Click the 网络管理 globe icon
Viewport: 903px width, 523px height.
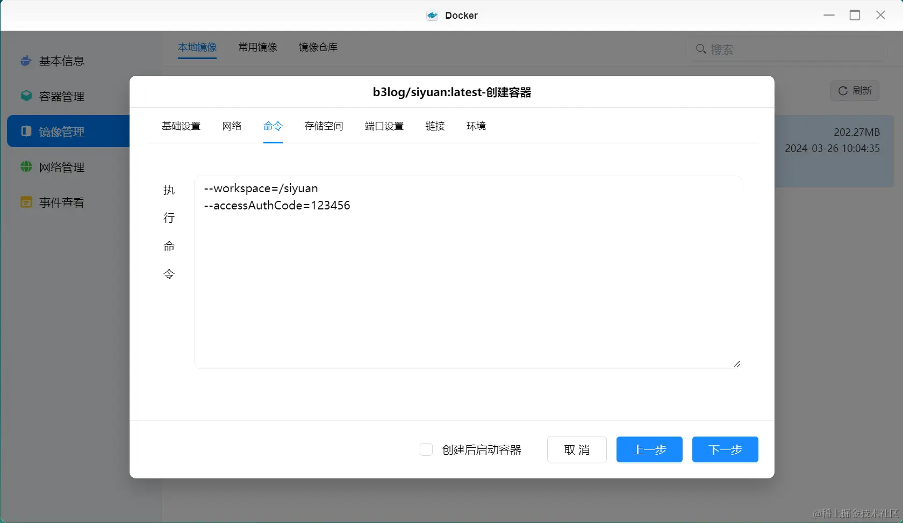point(26,167)
